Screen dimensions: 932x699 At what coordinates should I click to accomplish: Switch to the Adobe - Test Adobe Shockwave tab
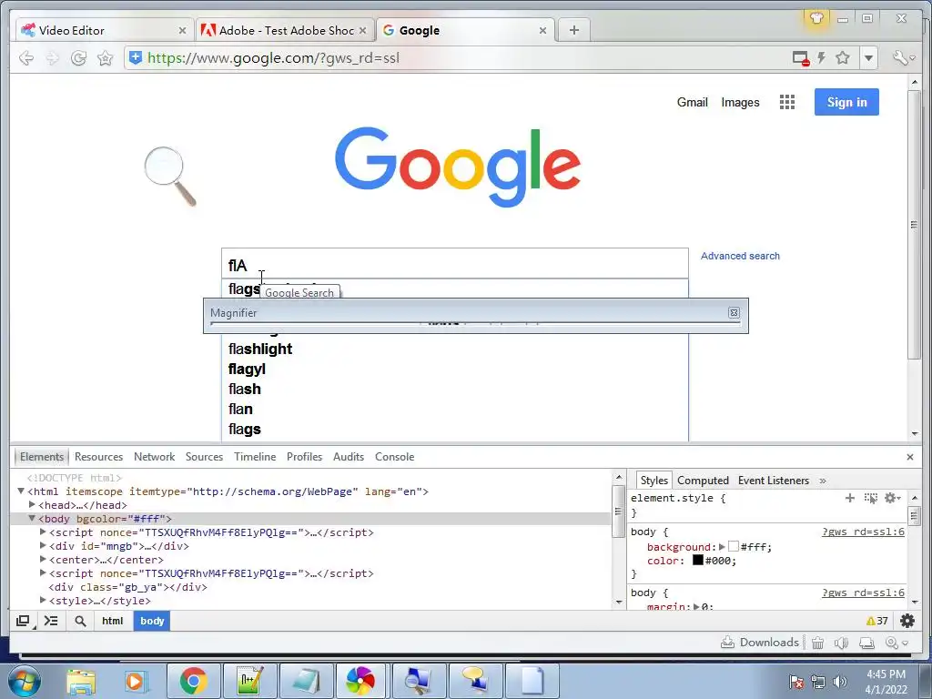[284, 30]
